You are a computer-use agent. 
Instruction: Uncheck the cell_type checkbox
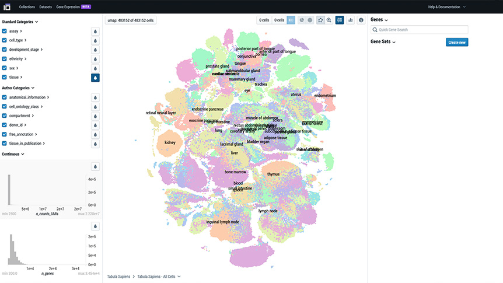point(4,40)
